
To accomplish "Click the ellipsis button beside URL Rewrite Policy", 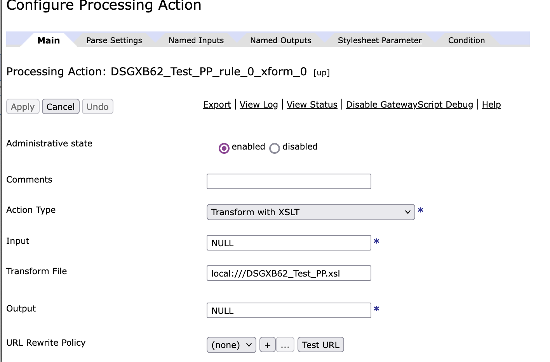I will (285, 345).
